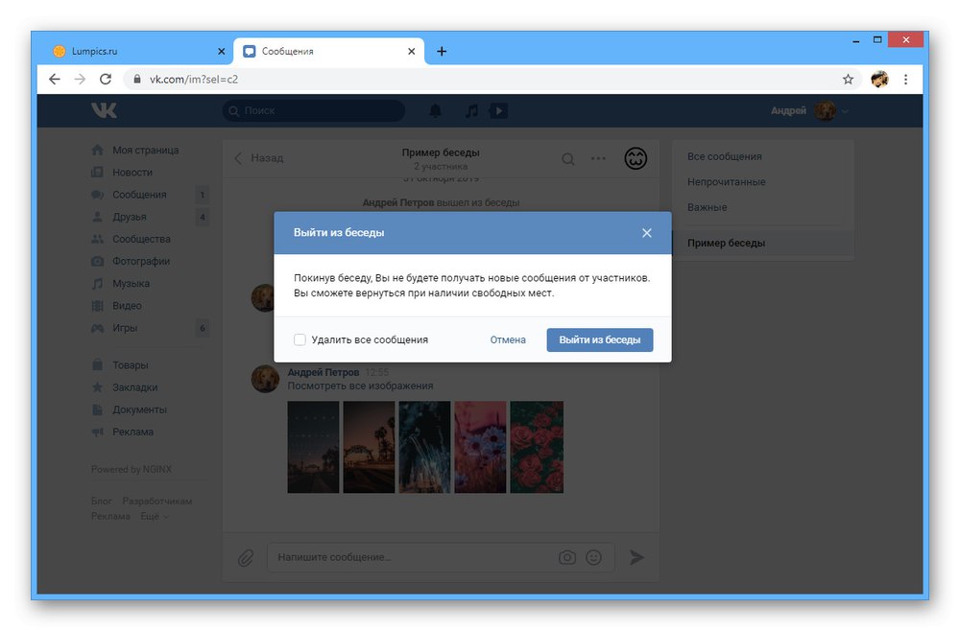Image resolution: width=960 pixels, height=631 pixels.
Task: Click the search magnifier in chat header
Action: coord(568,159)
